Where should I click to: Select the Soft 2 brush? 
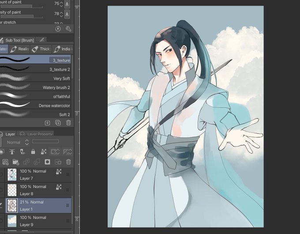[x=35, y=114]
